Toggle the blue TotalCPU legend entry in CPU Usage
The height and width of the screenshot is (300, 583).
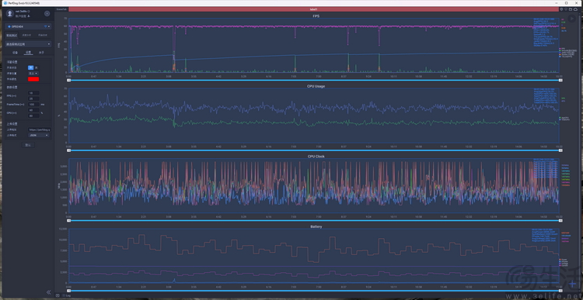coord(564,120)
